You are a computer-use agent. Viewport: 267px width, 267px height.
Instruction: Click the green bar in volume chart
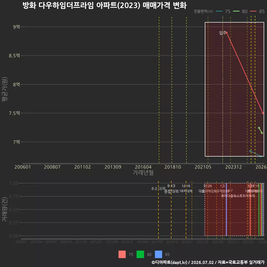tap(259, 209)
